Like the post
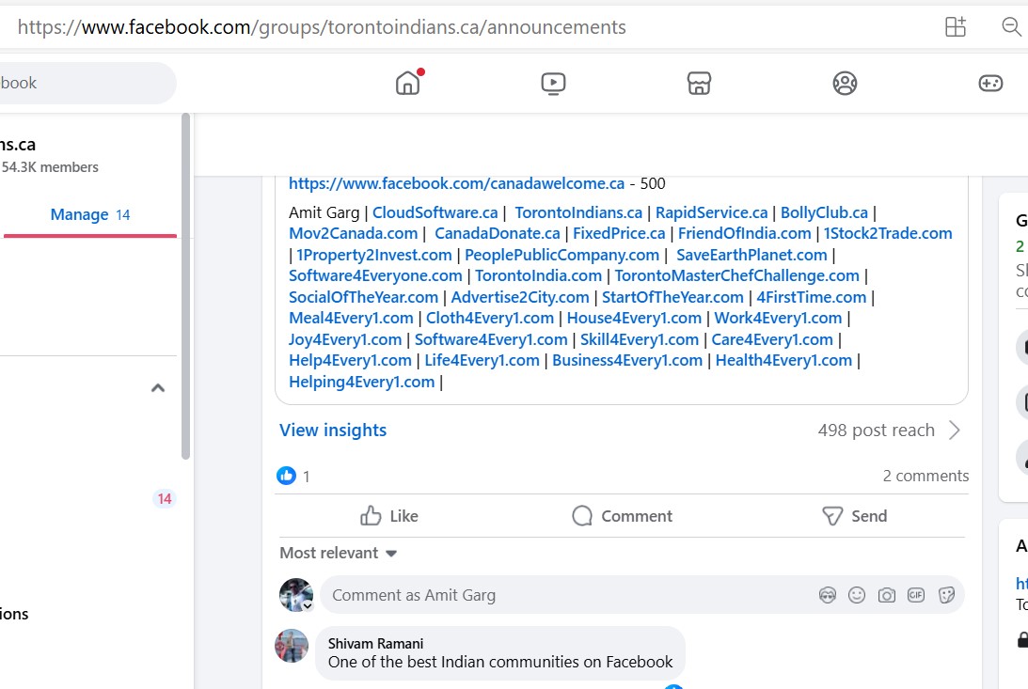This screenshot has height=689, width=1028. [x=389, y=516]
